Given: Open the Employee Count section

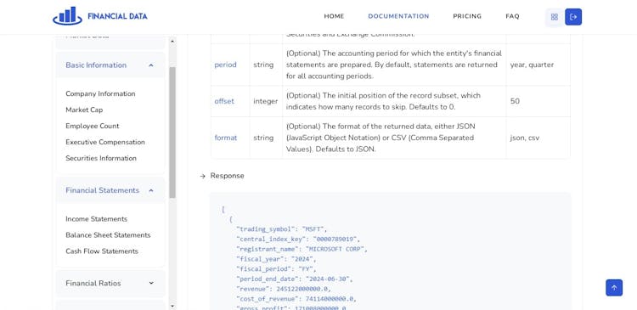Looking at the screenshot, I should point(93,126).
